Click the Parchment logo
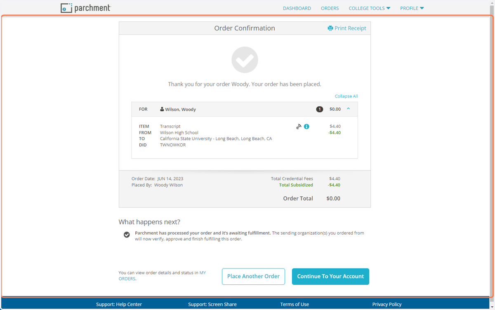The image size is (495, 310). [86, 8]
